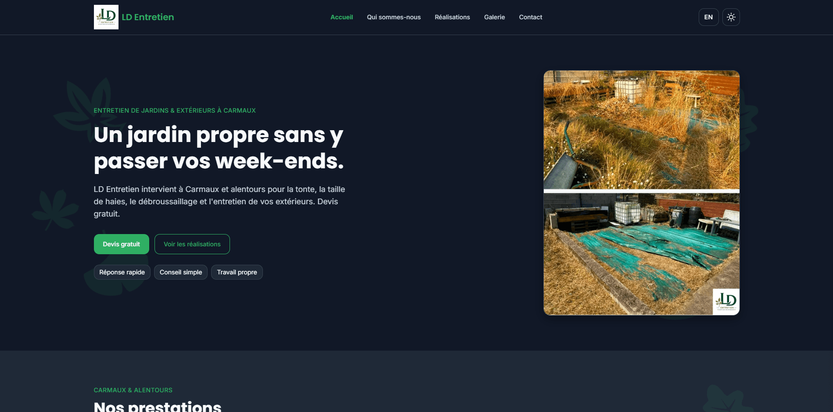Open the Accueil navigation item
The image size is (833, 412).
[x=341, y=17]
